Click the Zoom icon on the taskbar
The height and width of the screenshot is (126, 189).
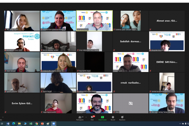coord(54,123)
